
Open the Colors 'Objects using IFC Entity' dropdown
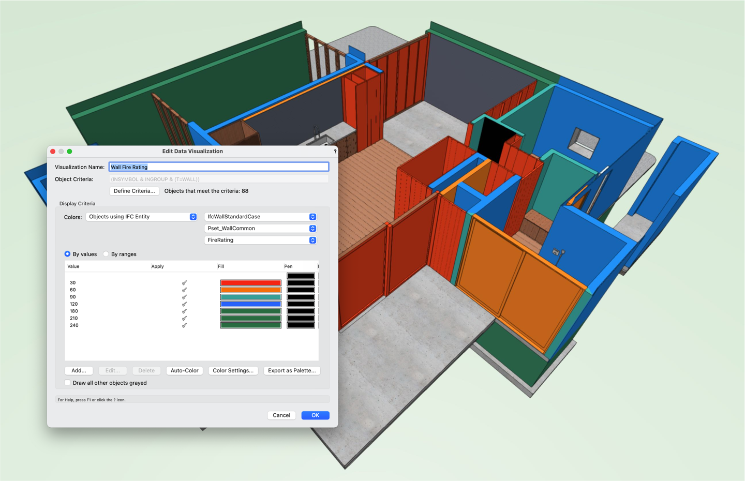coord(141,217)
